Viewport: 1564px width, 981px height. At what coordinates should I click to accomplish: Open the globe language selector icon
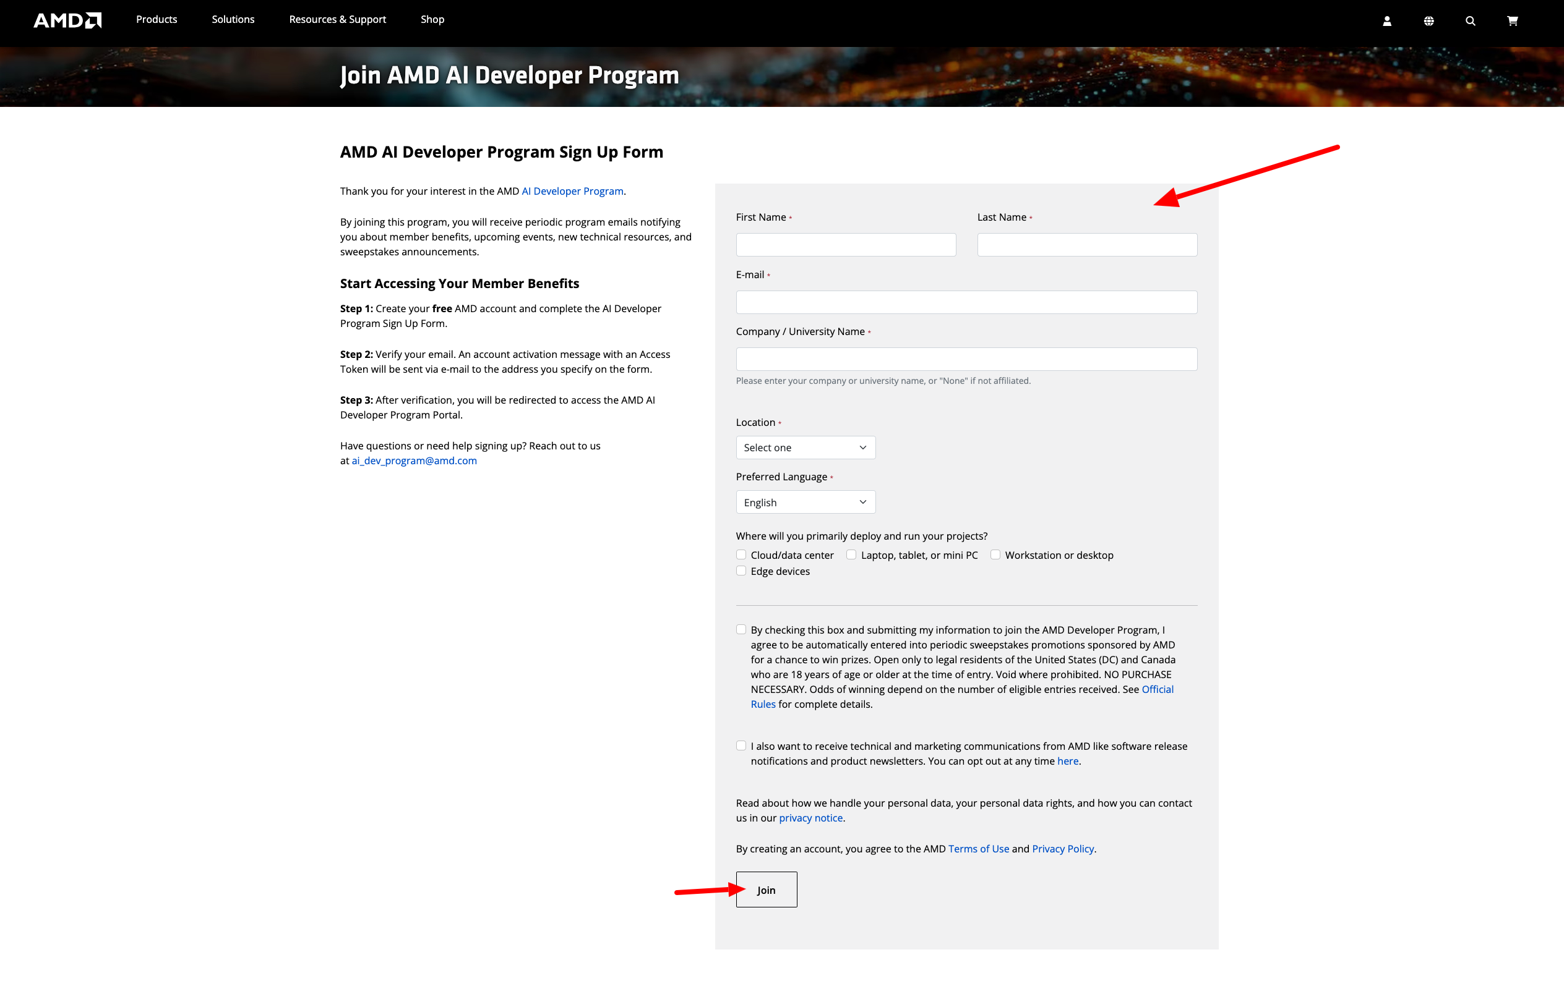click(1429, 21)
